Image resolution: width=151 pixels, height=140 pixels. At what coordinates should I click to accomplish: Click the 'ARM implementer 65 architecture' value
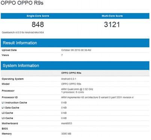97,97
